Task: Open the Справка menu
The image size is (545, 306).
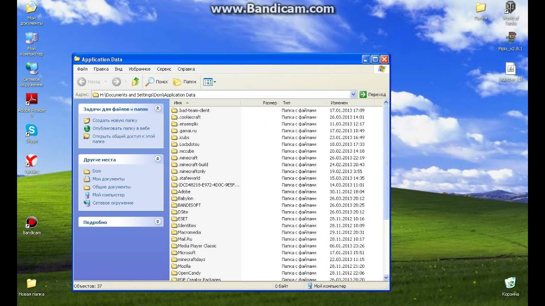Action: (x=186, y=69)
